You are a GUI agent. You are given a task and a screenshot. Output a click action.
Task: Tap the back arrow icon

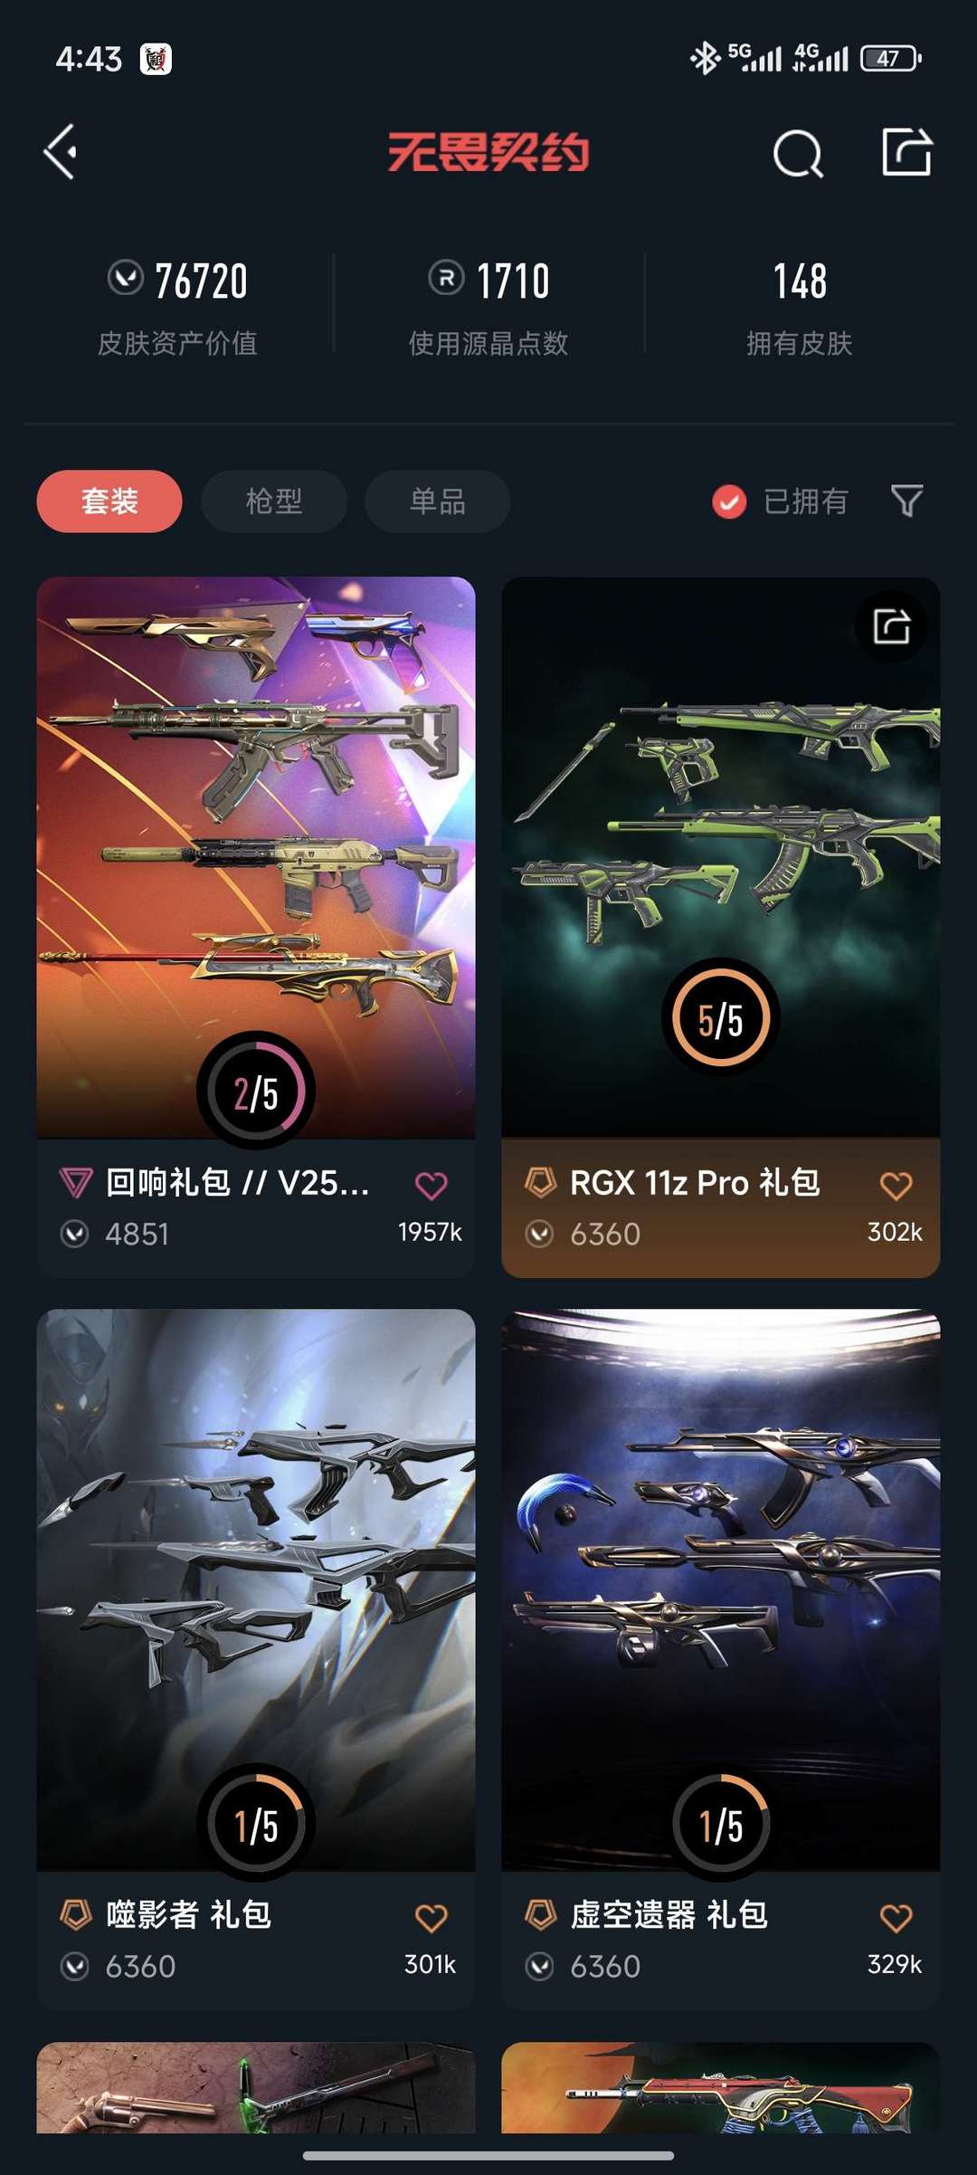(x=60, y=152)
